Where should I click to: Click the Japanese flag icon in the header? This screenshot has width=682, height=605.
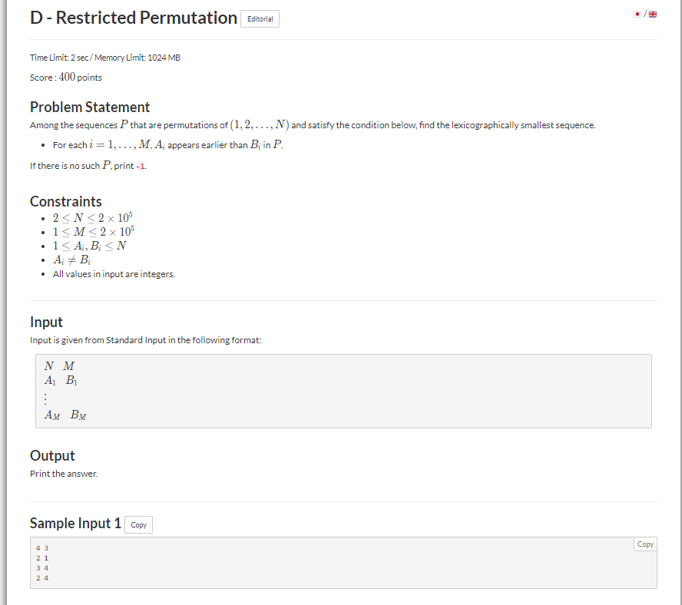[636, 14]
